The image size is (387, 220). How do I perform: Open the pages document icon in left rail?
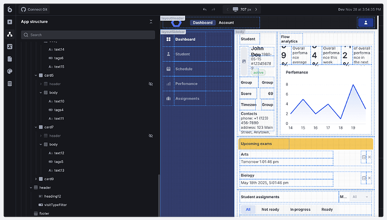[10, 59]
